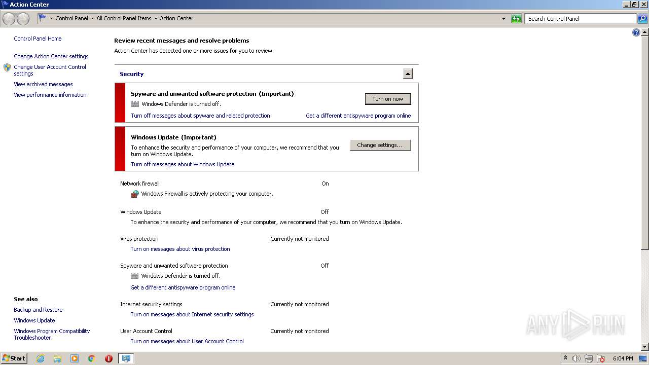Open Change User Account Control settings
The width and height of the screenshot is (649, 365).
pos(50,70)
